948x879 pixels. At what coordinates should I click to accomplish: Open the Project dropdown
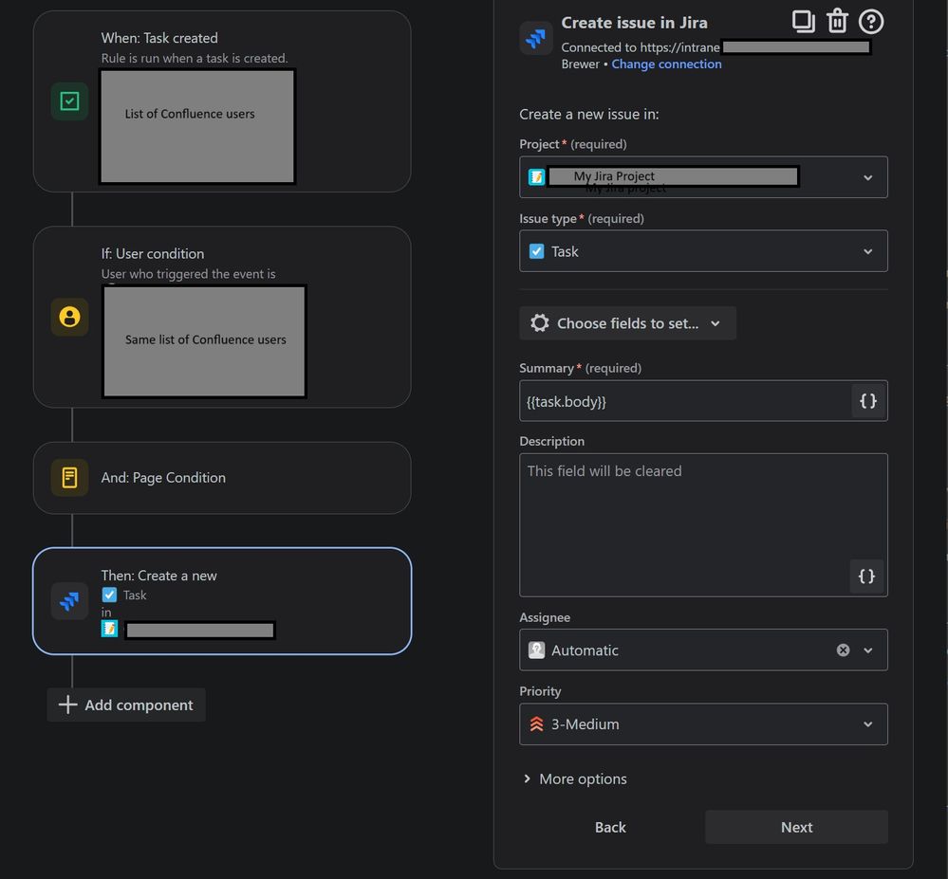tap(865, 176)
